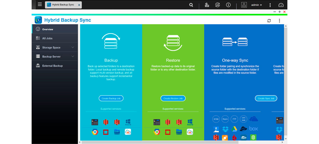This screenshot has height=144, width=319.
Task: Click the CIFS SMB service icon
Action: point(243,119)
